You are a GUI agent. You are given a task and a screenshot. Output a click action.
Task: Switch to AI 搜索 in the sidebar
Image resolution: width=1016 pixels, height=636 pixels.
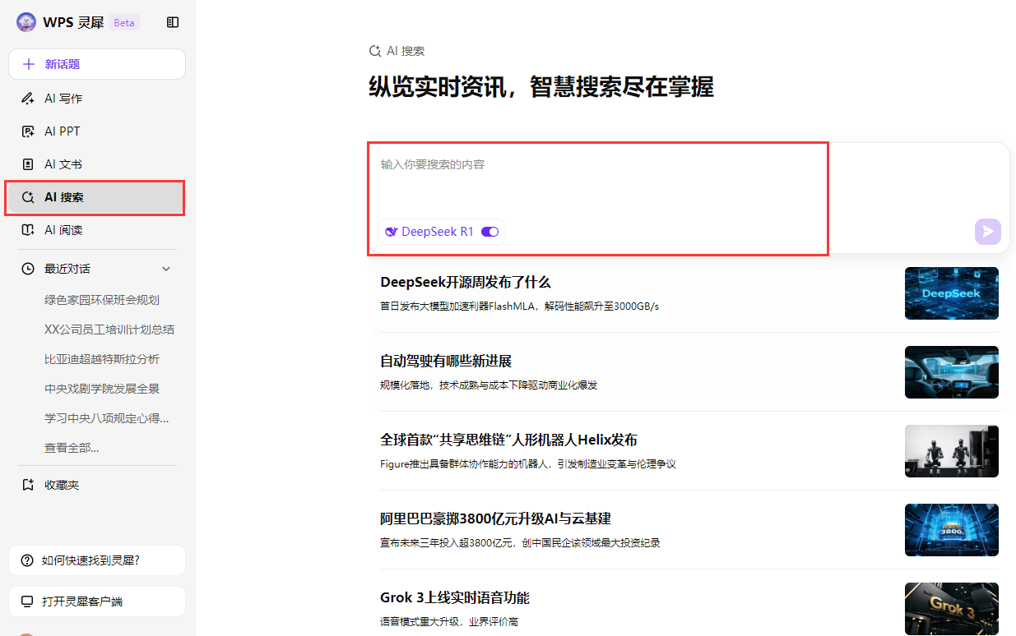tap(95, 197)
